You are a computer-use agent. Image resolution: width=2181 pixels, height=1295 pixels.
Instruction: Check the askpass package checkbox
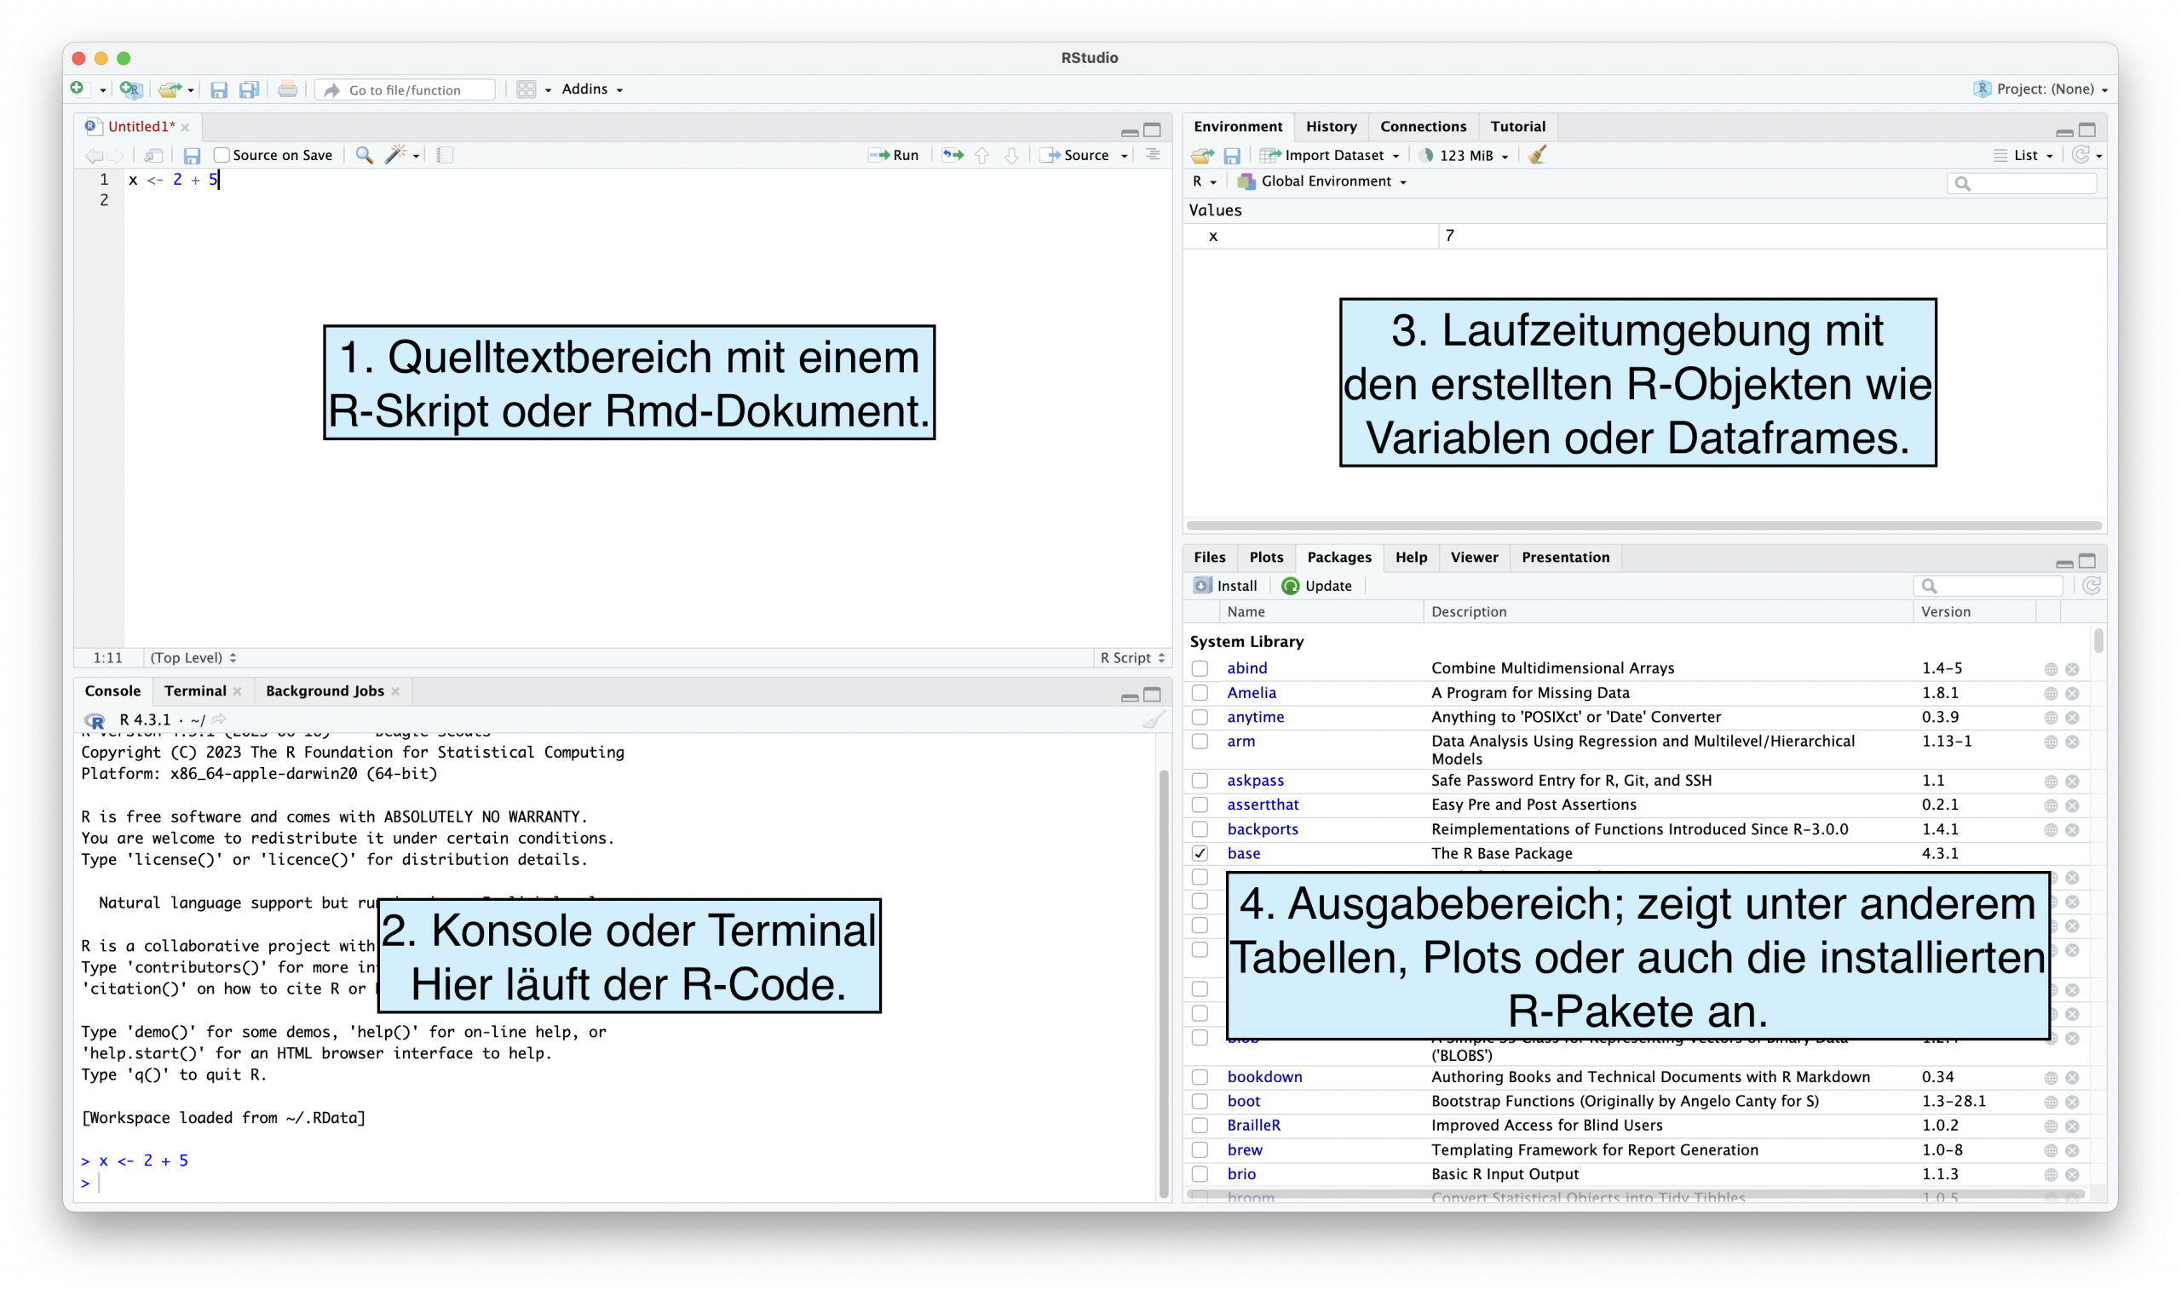1200,781
